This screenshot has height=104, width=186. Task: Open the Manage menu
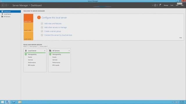pyautogui.click(x=166, y=5)
